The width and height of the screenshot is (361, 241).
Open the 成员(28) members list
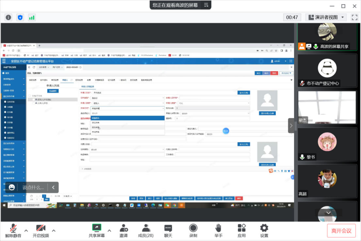(146, 231)
